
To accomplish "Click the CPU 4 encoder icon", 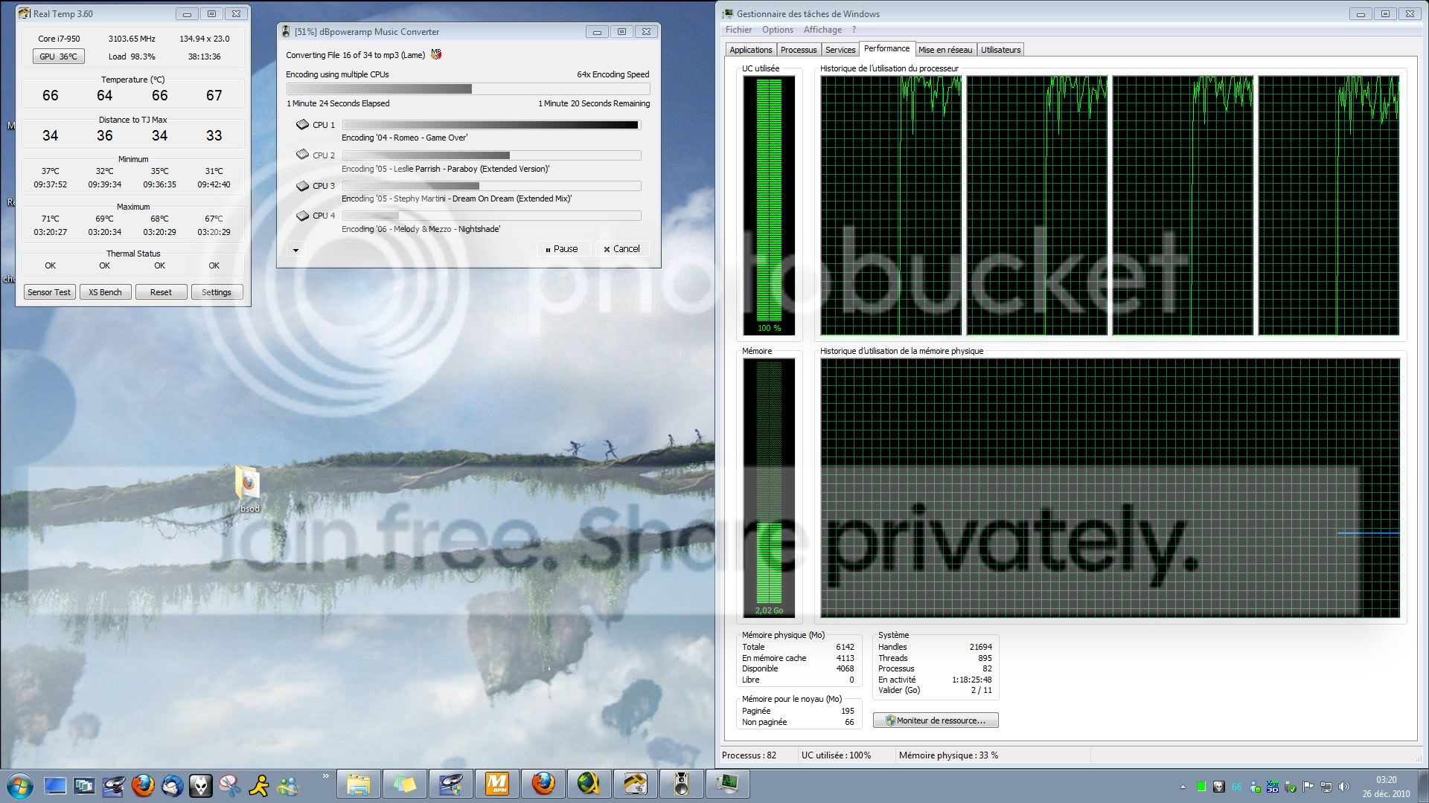I will [302, 216].
